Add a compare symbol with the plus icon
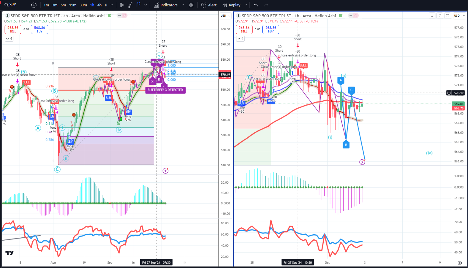This screenshot has height=268, width=468. [34, 5]
